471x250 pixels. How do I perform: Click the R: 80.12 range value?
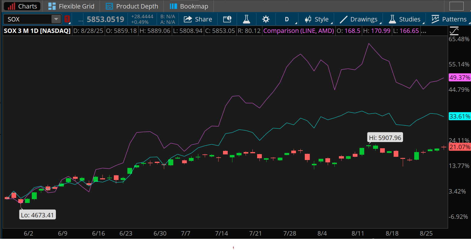[x=249, y=31]
